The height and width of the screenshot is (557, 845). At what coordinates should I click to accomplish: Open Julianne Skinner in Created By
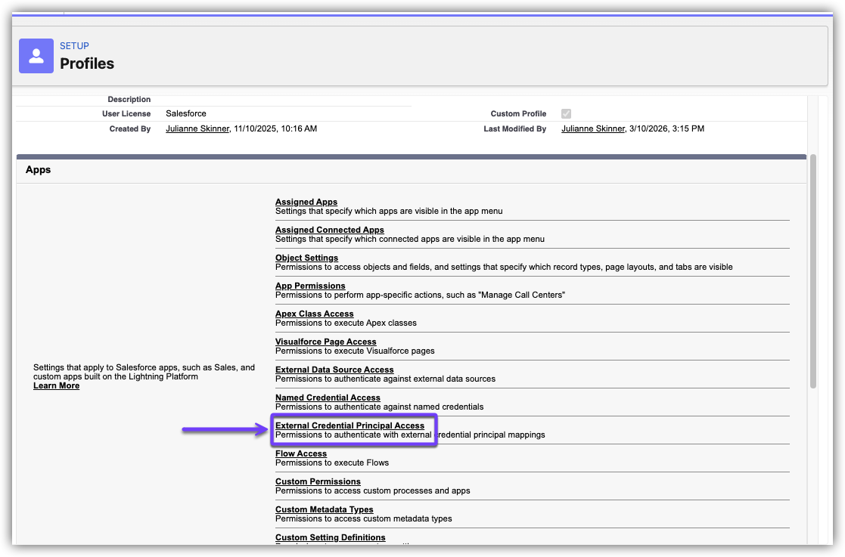pyautogui.click(x=197, y=129)
